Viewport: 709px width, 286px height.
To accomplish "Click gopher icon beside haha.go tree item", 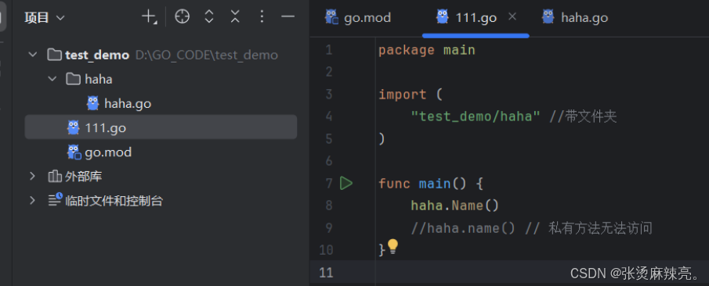I will [92, 103].
